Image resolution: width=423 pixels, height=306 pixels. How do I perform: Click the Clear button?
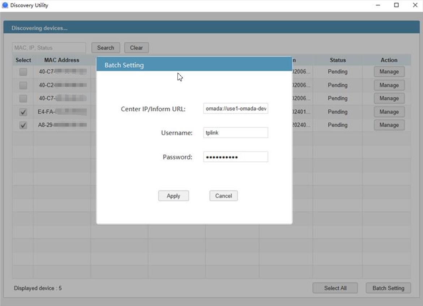[x=136, y=48]
